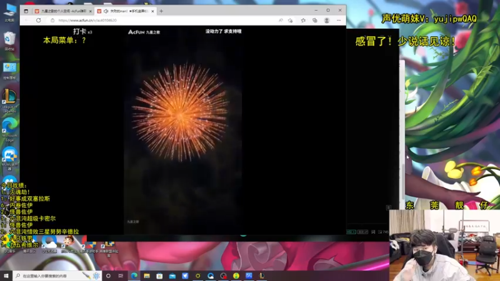This screenshot has height=281, width=500.
Task: Open File Explorer from taskbar
Action: pos(147,275)
